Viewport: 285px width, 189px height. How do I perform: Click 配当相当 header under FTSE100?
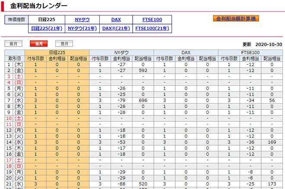(272, 59)
